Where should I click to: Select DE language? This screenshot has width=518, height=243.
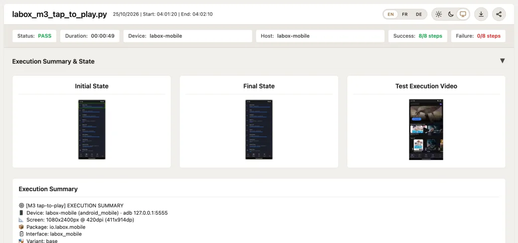[x=418, y=14]
